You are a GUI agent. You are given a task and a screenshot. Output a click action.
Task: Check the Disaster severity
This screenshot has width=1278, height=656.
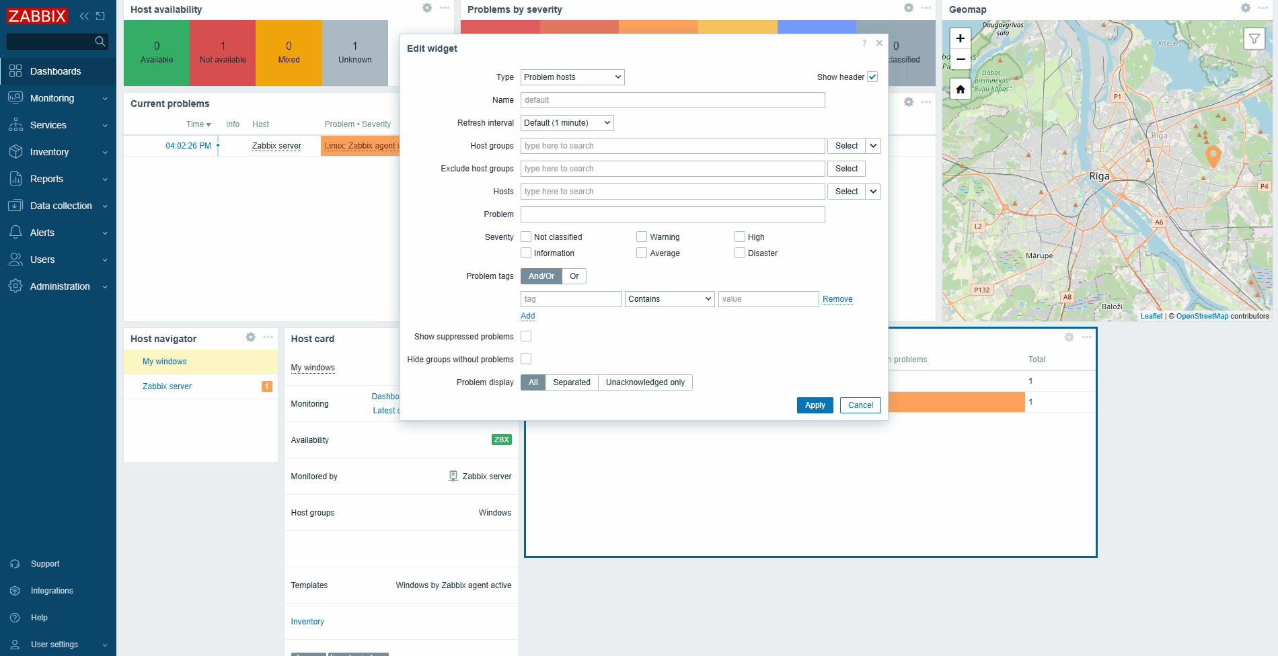click(740, 253)
